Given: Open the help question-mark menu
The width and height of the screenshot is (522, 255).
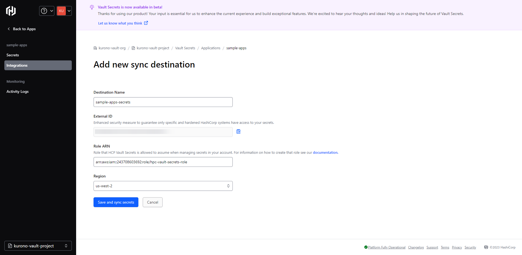Looking at the screenshot, I should tap(47, 11).
